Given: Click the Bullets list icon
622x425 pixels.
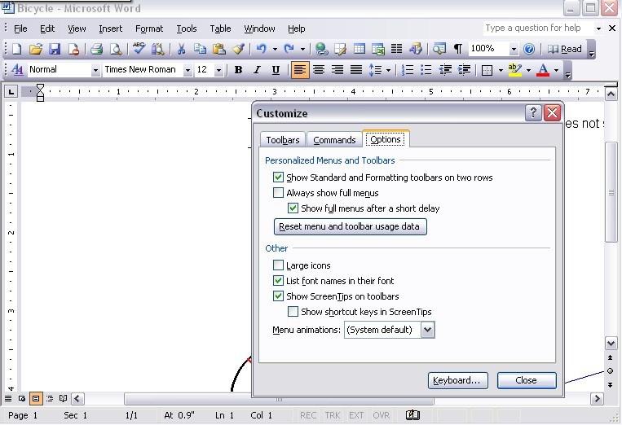Looking at the screenshot, I should pos(426,70).
